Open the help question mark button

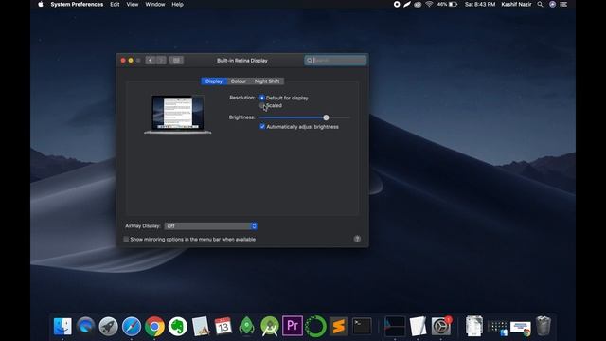pyautogui.click(x=357, y=239)
